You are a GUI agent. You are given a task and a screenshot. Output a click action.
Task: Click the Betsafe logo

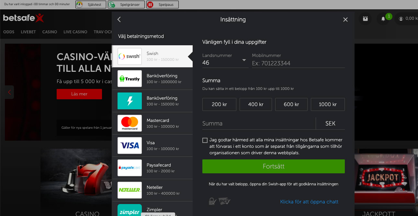(23, 18)
